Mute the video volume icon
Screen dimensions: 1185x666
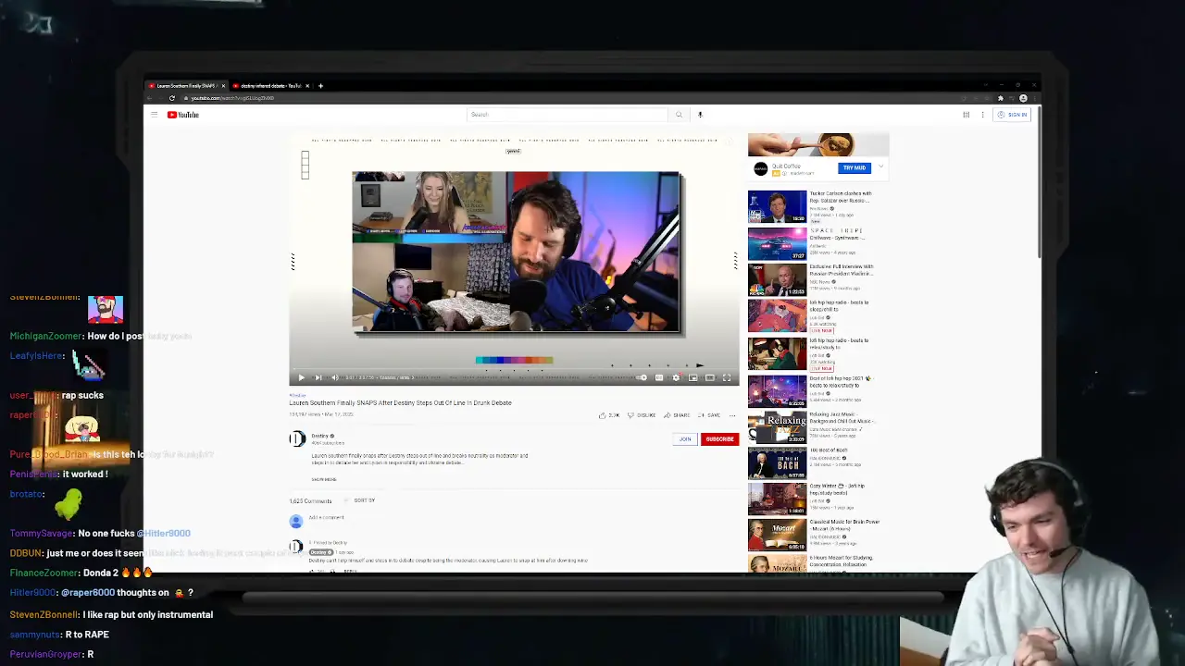pyautogui.click(x=335, y=377)
